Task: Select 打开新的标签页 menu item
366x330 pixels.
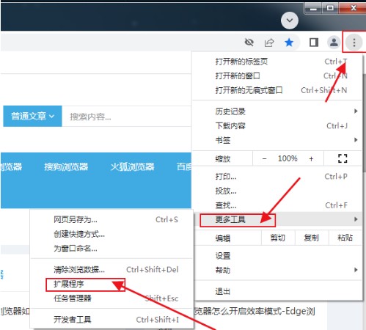Action: point(277,62)
